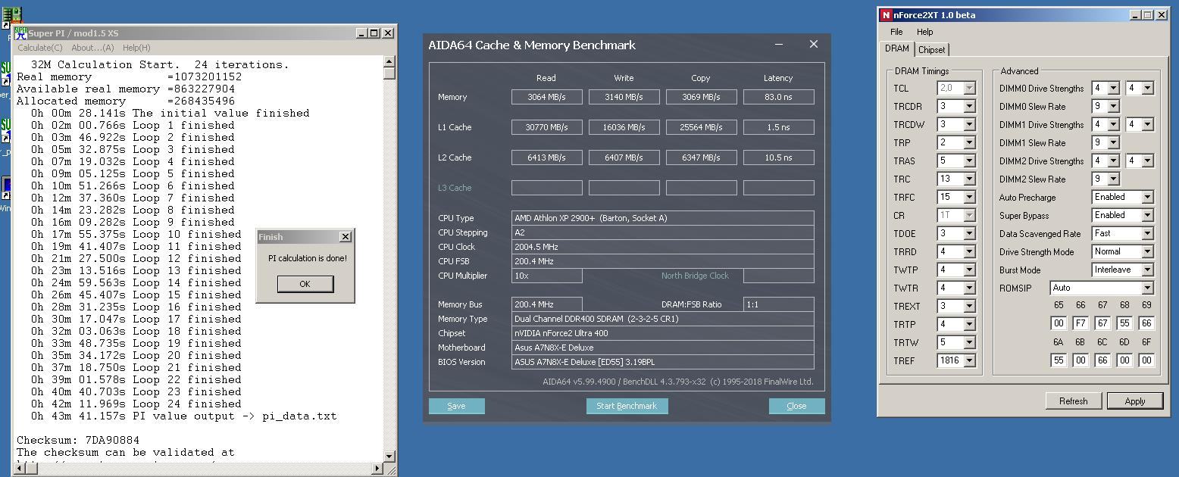Expand the TRCDR dropdown
This screenshot has height=477, width=1179.
(x=969, y=107)
